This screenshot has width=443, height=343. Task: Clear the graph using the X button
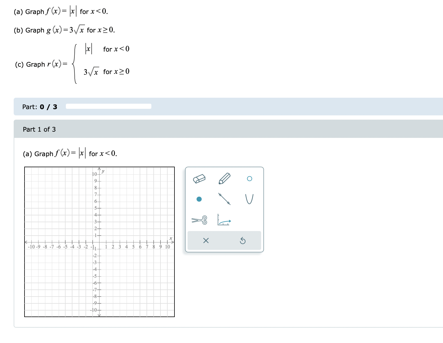(206, 241)
